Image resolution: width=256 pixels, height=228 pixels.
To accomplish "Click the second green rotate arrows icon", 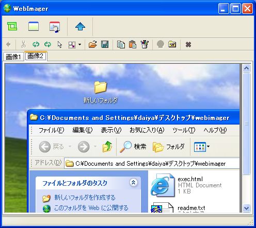I will click(47, 44).
